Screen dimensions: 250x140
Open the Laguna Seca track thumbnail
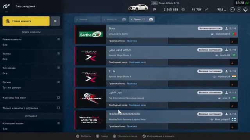coord(91,120)
